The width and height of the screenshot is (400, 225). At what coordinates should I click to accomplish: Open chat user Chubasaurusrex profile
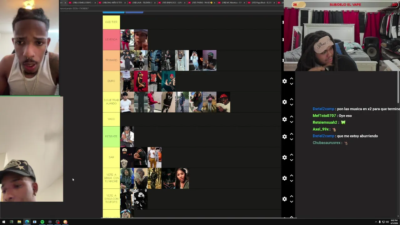point(327,143)
